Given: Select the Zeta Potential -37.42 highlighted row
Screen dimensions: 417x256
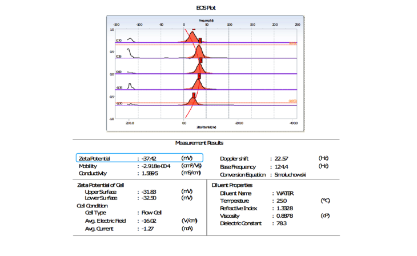Looking at the screenshot, I should (x=139, y=158).
